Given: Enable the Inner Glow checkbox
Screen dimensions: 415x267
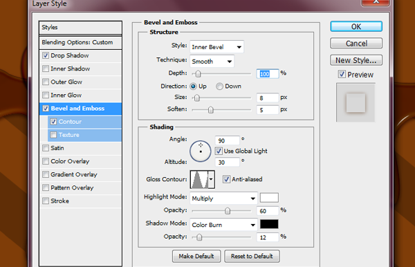Looking at the screenshot, I should 46,95.
